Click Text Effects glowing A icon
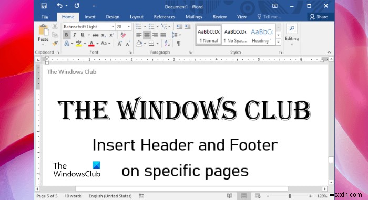The height and width of the screenshot is (200, 368). point(67,44)
